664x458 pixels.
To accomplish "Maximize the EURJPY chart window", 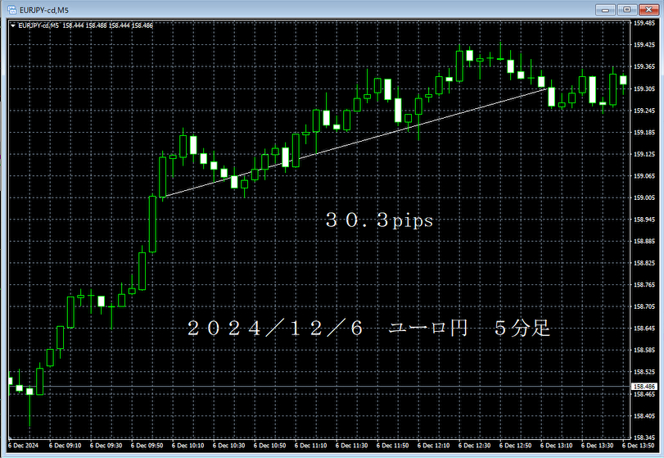I will pos(626,9).
